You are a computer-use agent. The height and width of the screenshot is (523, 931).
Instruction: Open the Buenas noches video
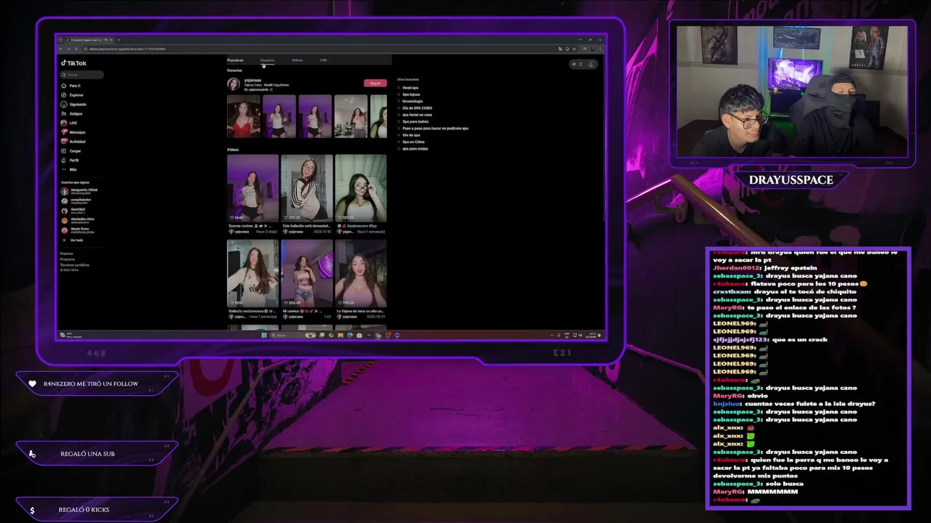252,187
